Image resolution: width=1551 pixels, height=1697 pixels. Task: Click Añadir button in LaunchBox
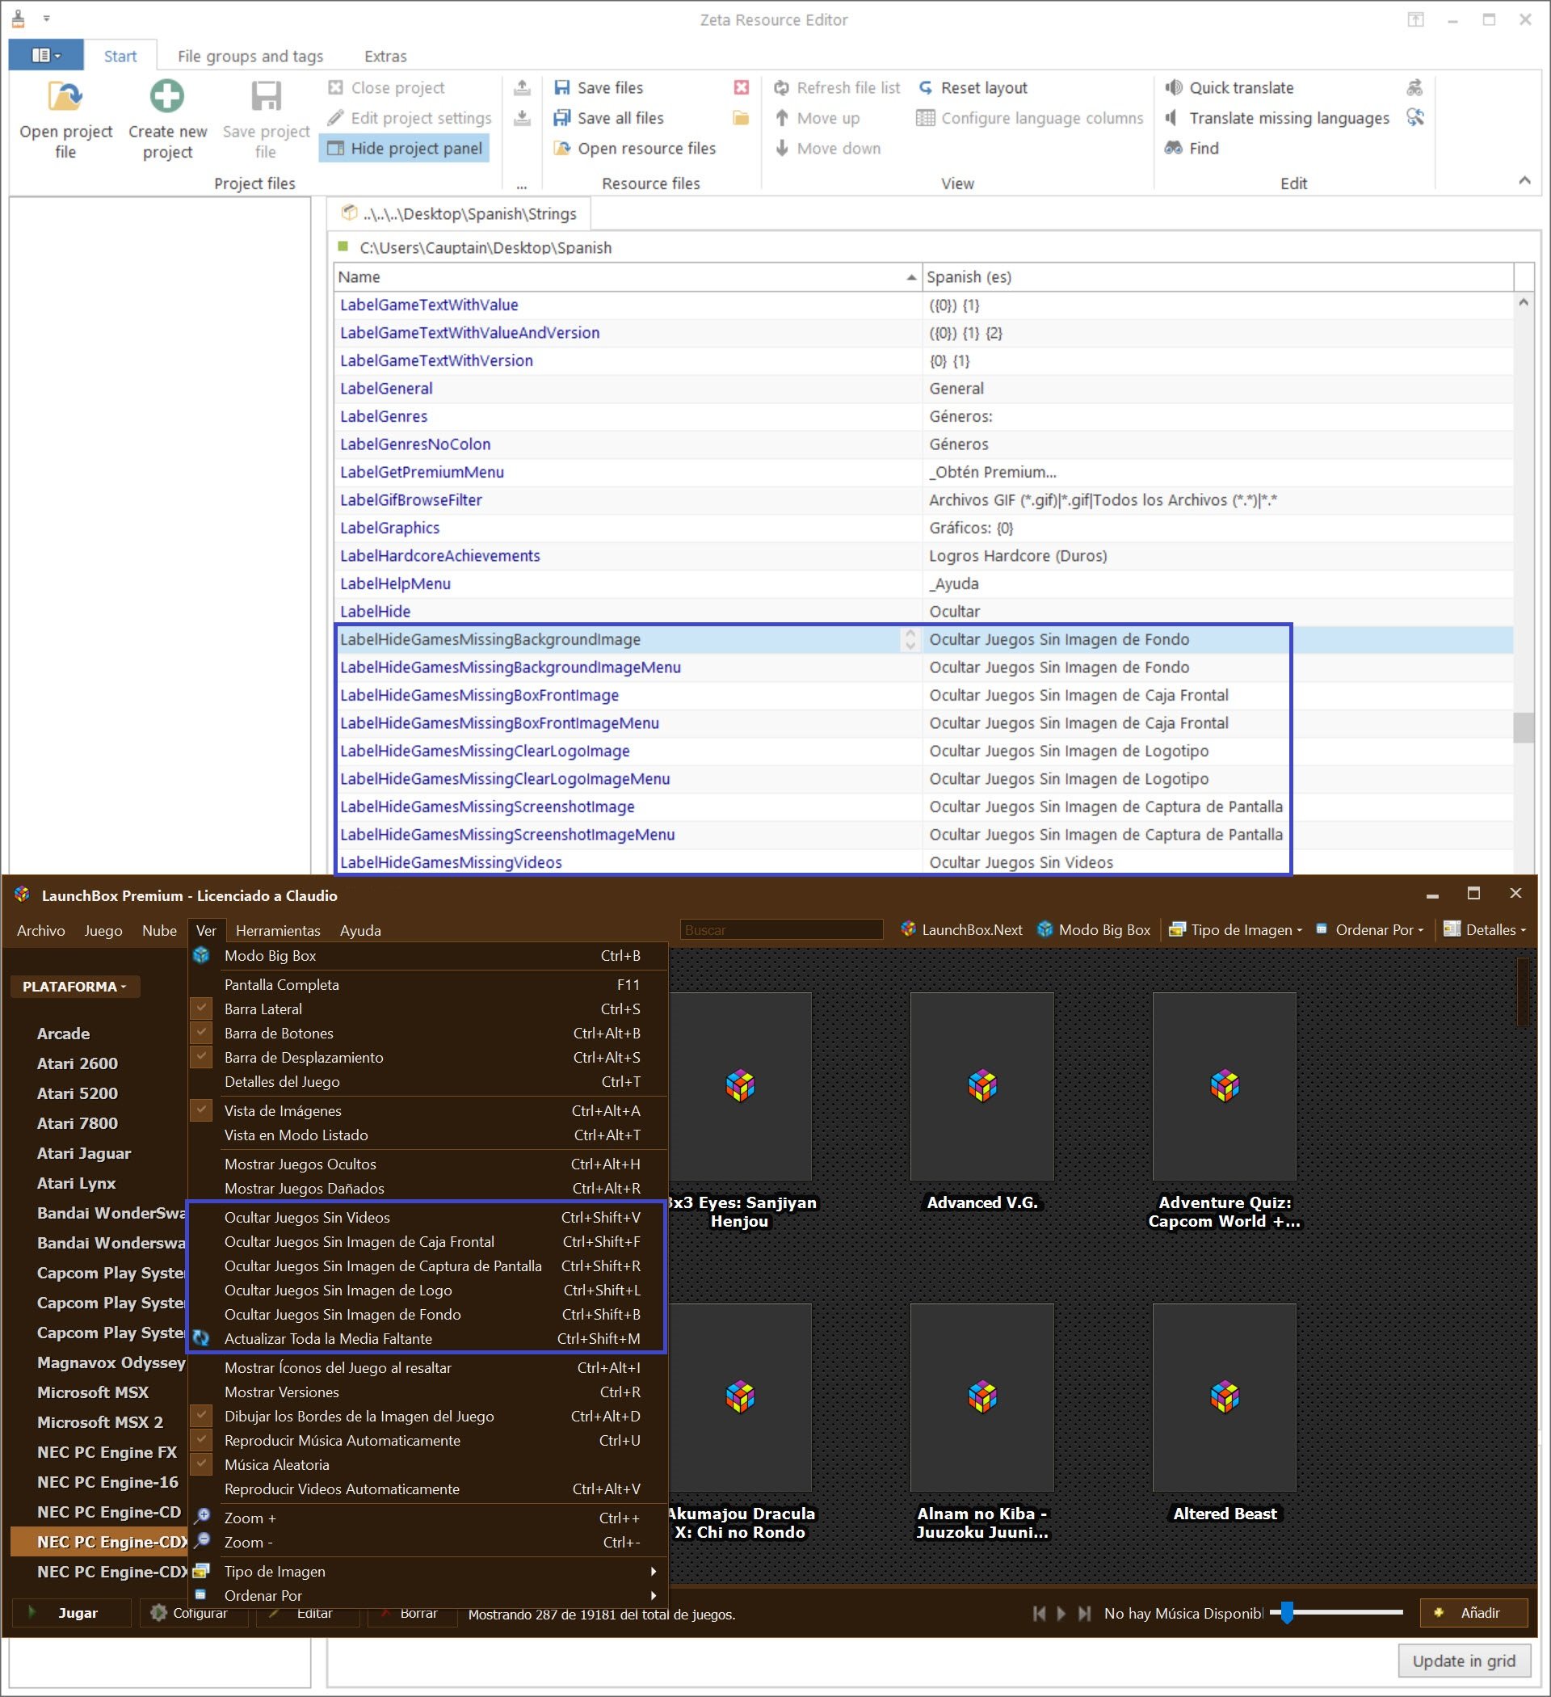(x=1473, y=1613)
